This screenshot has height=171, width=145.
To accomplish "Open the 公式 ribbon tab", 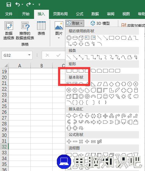I will [80, 14].
